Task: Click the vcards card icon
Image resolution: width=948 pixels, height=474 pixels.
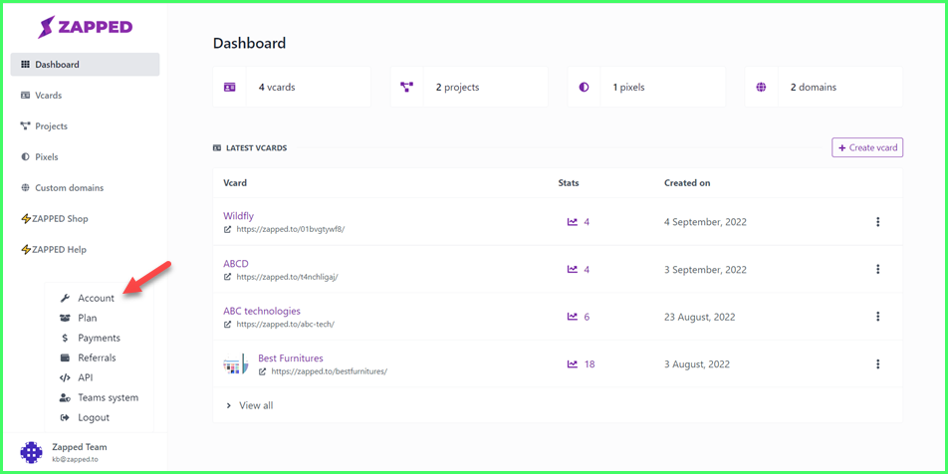Action: pyautogui.click(x=229, y=87)
